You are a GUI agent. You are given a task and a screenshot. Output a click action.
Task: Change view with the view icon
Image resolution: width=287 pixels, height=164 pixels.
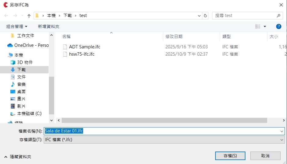pyautogui.click(x=258, y=26)
